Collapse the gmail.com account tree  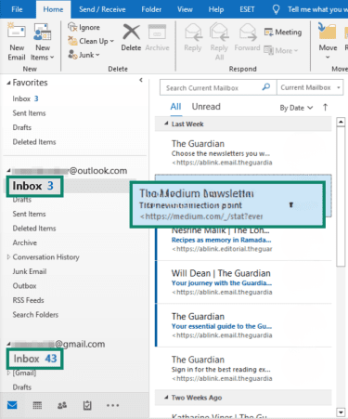pyautogui.click(x=8, y=344)
